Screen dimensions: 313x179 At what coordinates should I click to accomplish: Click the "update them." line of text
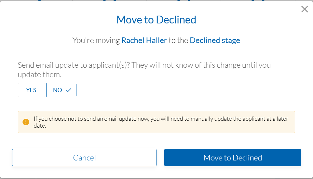pos(39,75)
